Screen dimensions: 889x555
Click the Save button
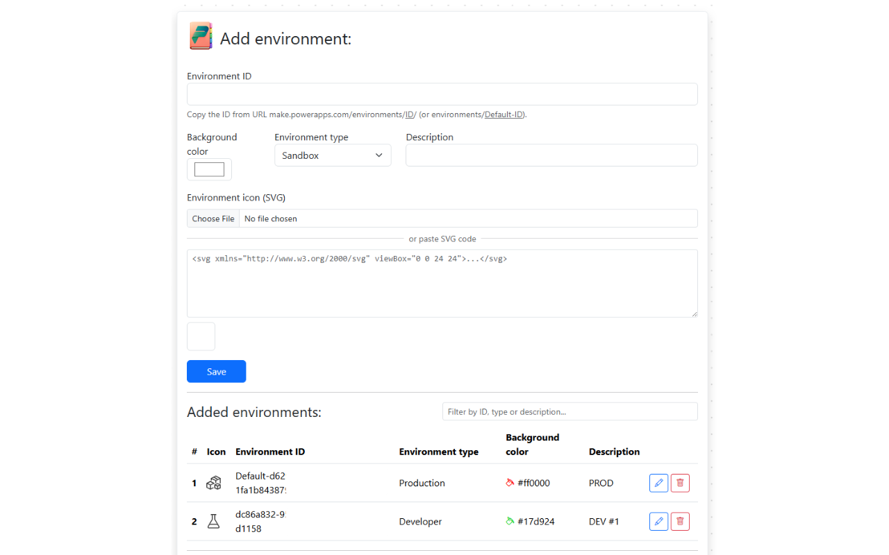pos(216,371)
